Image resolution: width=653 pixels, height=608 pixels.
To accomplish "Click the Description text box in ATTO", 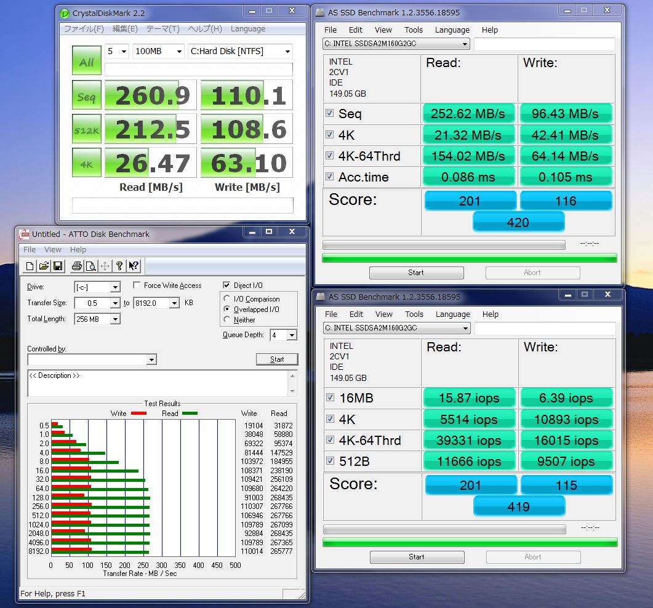I will [x=158, y=383].
